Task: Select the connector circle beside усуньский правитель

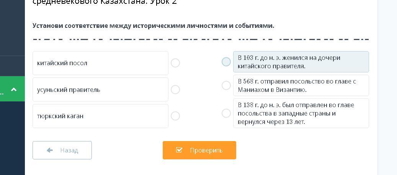Action: coord(175,90)
